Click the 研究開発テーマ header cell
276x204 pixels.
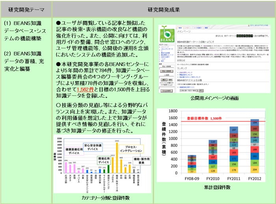[x=25, y=9]
